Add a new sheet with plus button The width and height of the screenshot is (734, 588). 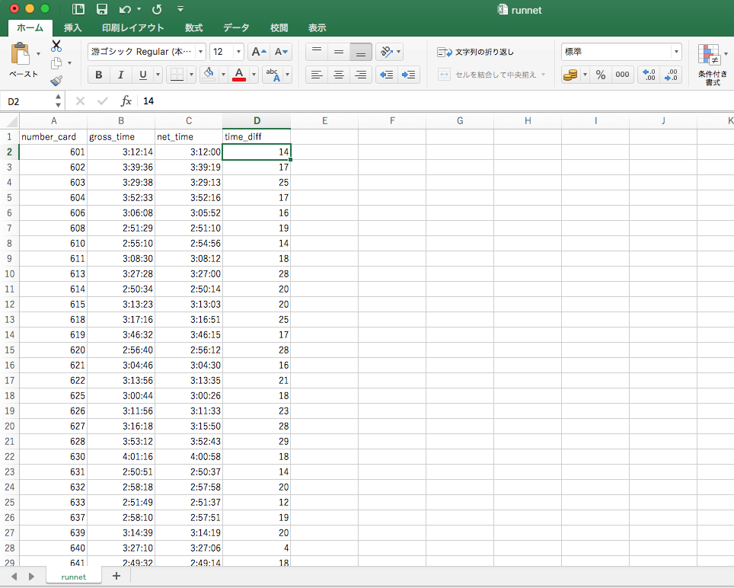116,577
